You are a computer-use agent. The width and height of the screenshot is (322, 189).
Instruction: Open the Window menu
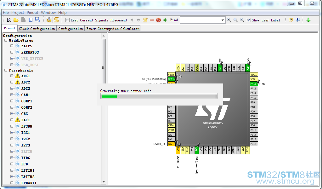pyautogui.click(x=48, y=13)
